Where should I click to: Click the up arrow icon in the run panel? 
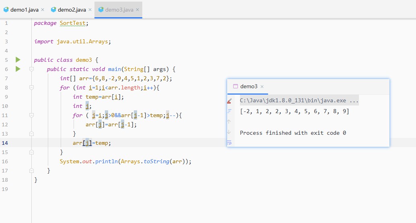click(x=229, y=122)
